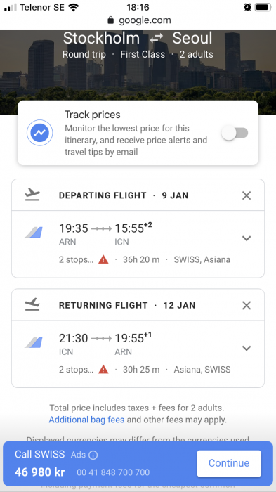Tap the blue Track prices trend icon
This screenshot has width=276, height=492.
[x=39, y=133]
